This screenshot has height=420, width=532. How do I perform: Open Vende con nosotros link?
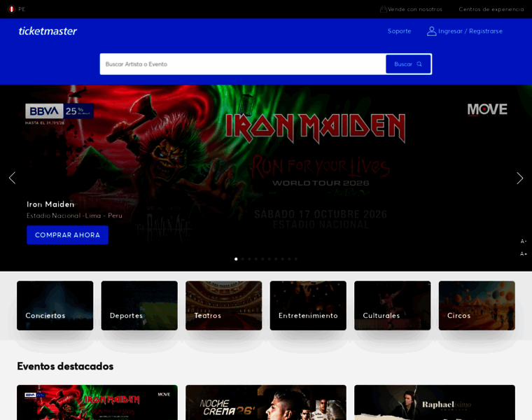point(414,9)
